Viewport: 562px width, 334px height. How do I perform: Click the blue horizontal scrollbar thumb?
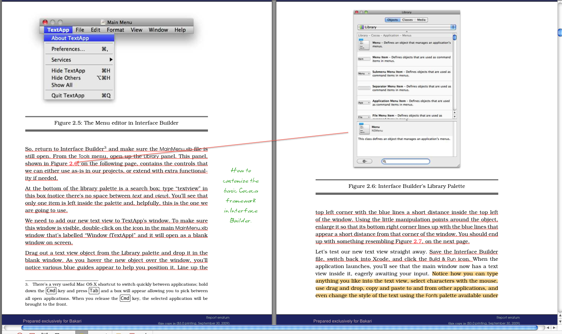pyautogui.click(x=279, y=328)
